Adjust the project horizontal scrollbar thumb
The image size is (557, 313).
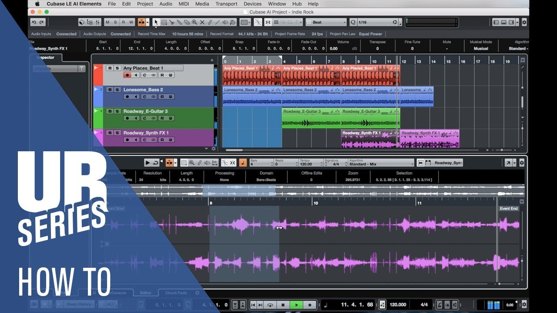(x=234, y=150)
